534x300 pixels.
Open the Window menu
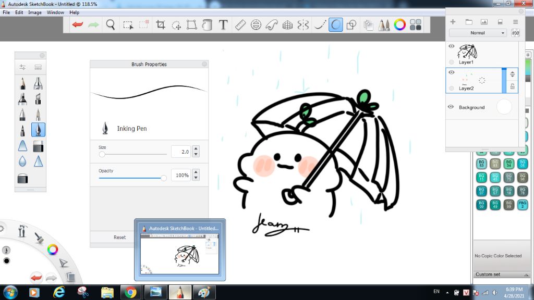click(x=55, y=12)
